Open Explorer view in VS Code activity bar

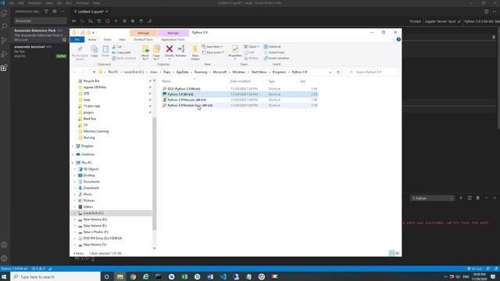[4, 13]
